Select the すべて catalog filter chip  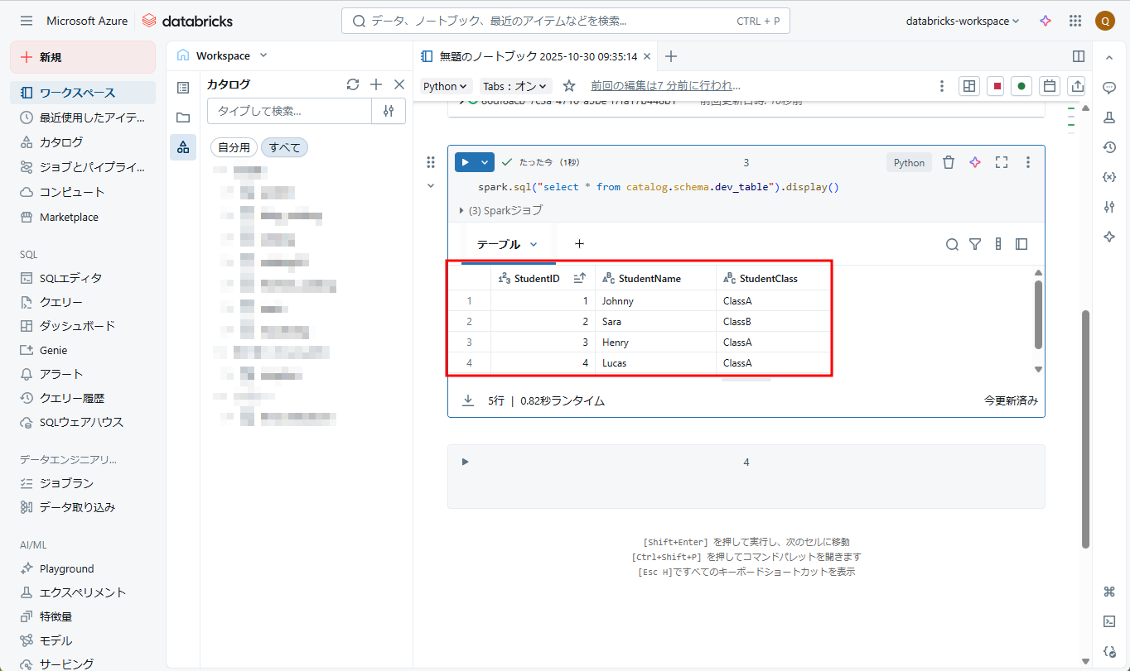coord(284,147)
